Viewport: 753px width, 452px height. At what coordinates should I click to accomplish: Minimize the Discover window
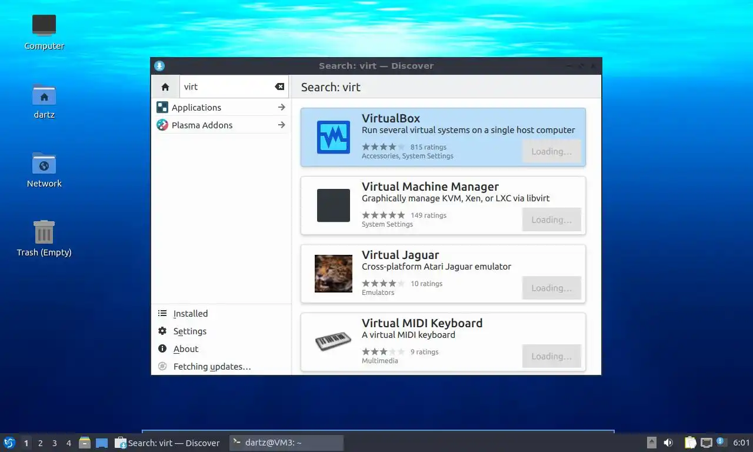pos(569,66)
